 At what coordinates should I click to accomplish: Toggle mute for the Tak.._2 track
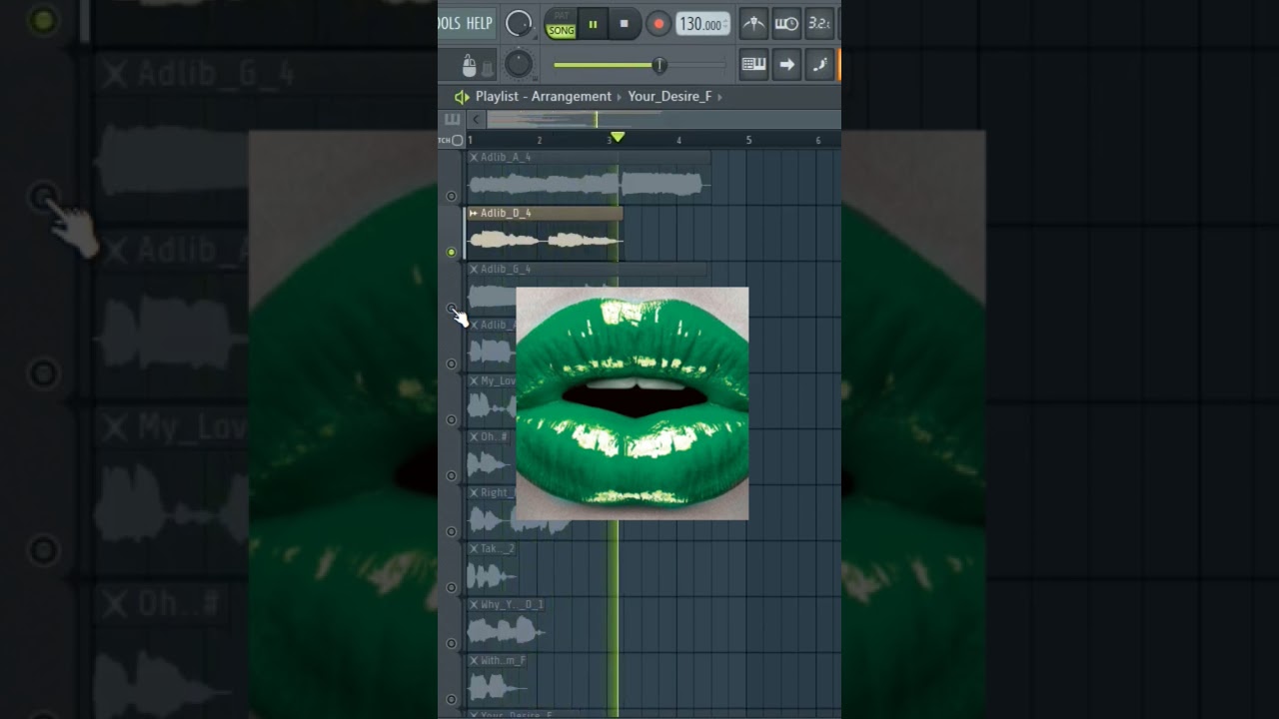[451, 587]
